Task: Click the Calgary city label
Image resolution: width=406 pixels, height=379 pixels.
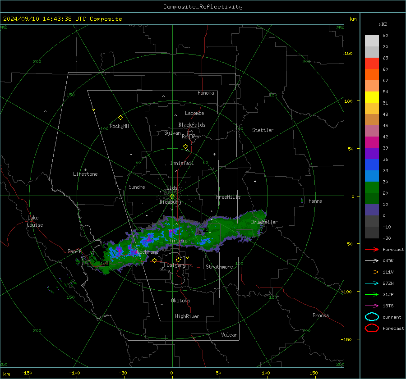Action: 176,265
